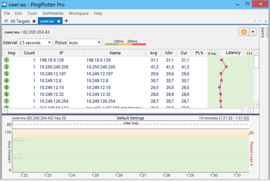Image resolution: width=270 pixels, height=181 pixels.
Task: Pause tracing with the orange pause button
Action: click(x=244, y=32)
